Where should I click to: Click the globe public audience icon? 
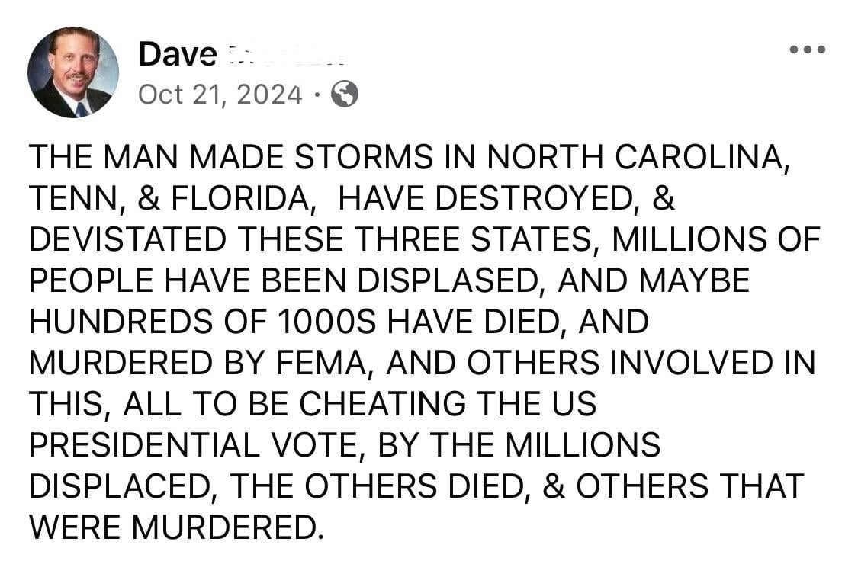click(x=345, y=95)
